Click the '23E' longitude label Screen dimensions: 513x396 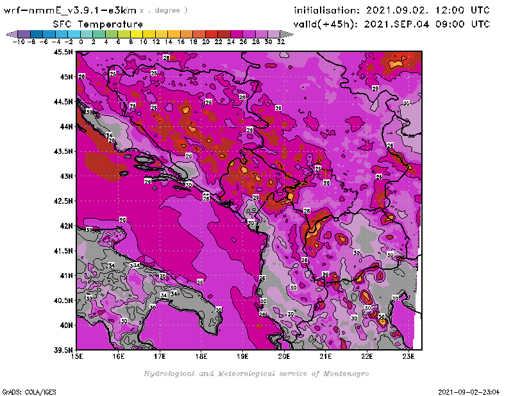[408, 356]
